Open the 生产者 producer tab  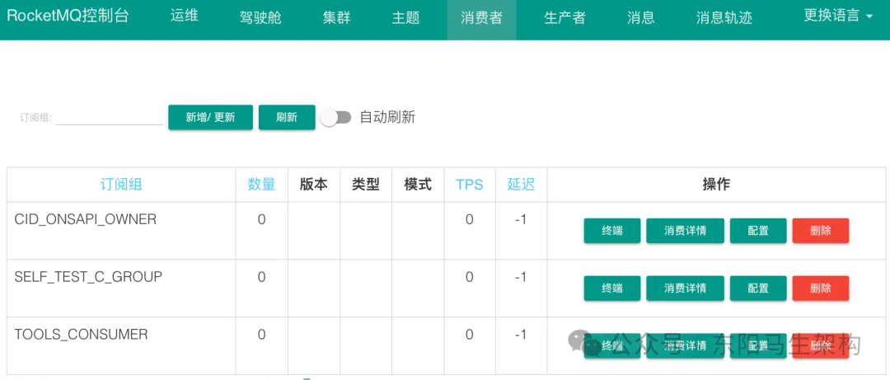564,17
